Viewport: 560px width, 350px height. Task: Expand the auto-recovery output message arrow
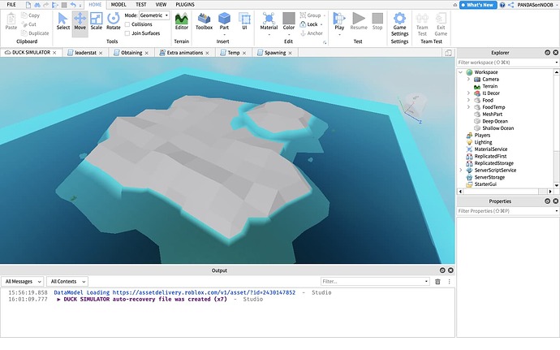(x=58, y=300)
